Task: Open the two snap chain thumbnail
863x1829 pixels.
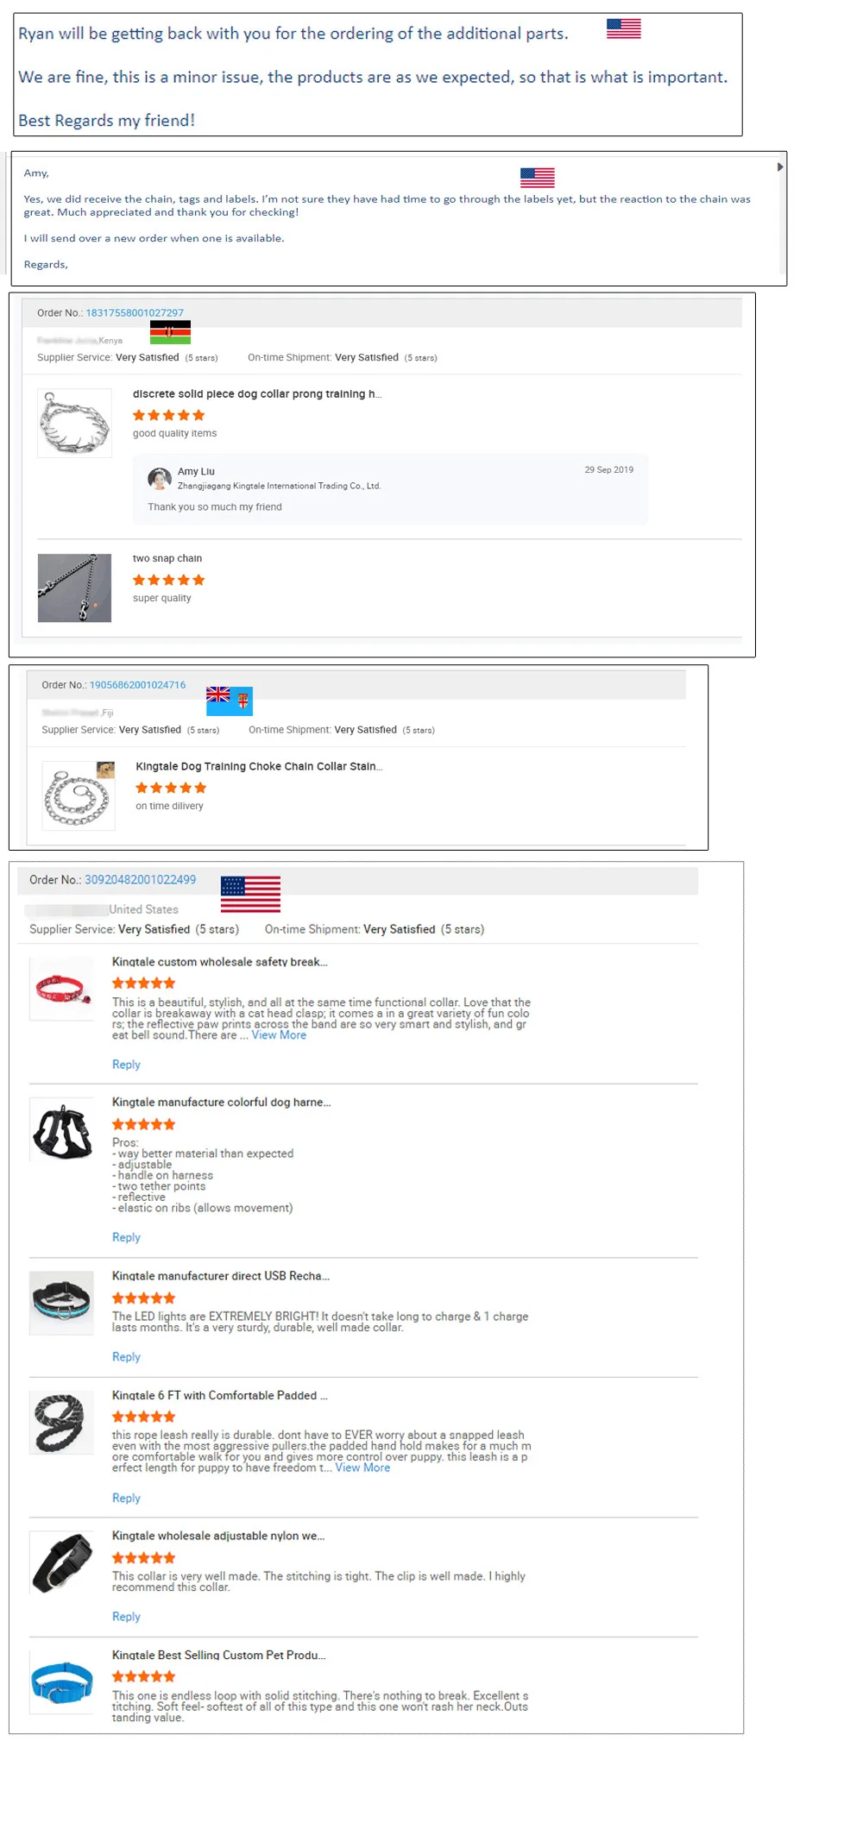Action: pyautogui.click(x=75, y=588)
